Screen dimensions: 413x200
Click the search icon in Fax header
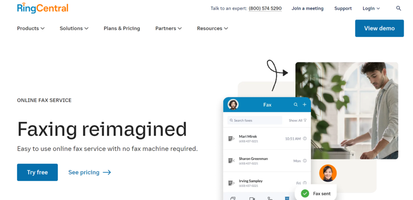[296, 105]
